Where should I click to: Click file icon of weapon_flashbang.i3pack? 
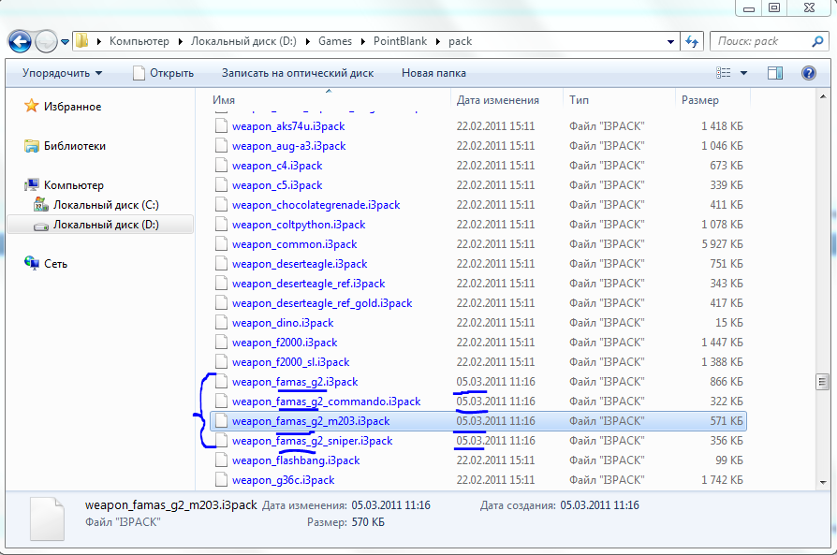[x=221, y=460]
